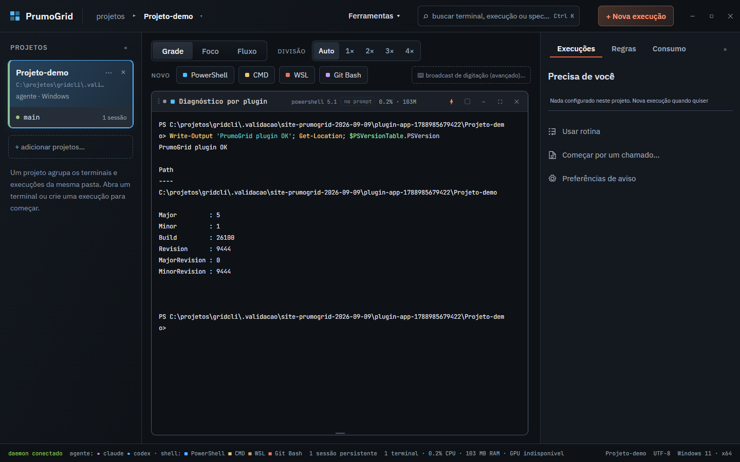Expand the terminal pane to fullscreen
Screen dimensions: 740x462
[x=500, y=102]
